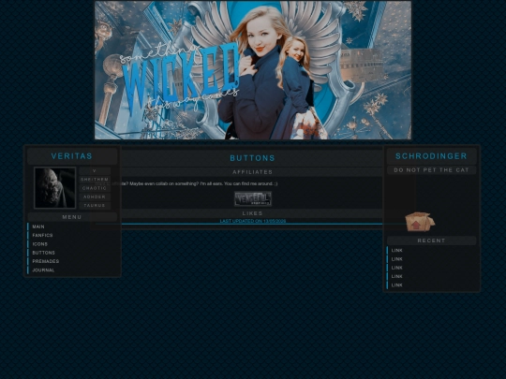Select BUTTONS in the sidebar menu
506x379 pixels.
click(x=43, y=253)
